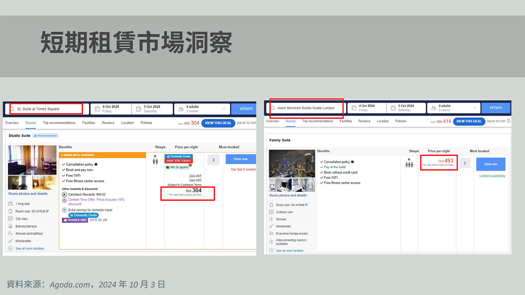
Task: Click the RM 493 price per night
Action: click(x=446, y=161)
